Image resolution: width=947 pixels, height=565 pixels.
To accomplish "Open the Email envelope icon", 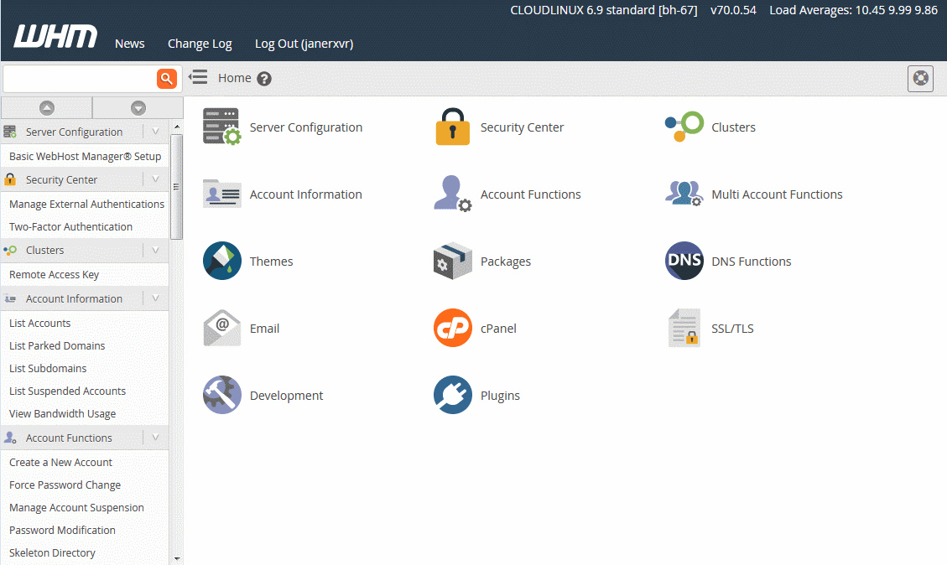I will [x=221, y=328].
